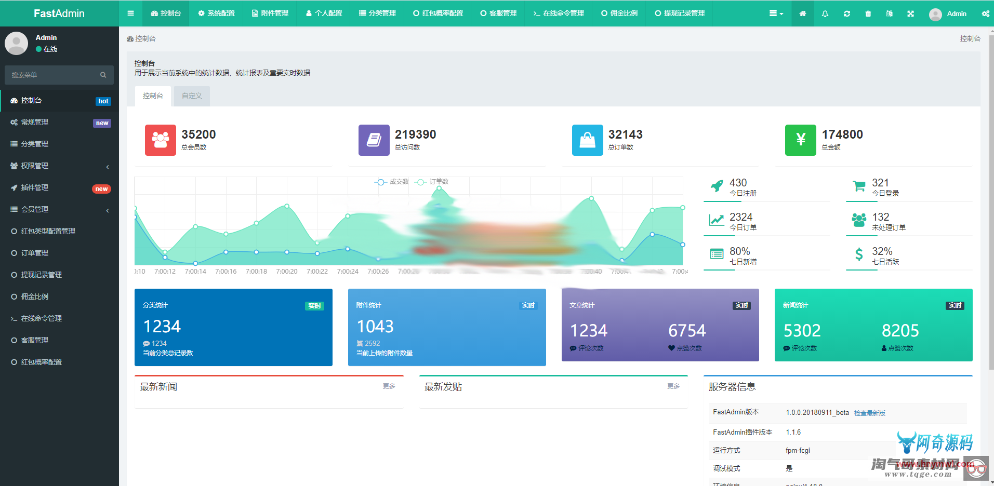994x486 pixels.
Task: Click the 实时 badge on 新闻统计 card
Action: coord(955,306)
